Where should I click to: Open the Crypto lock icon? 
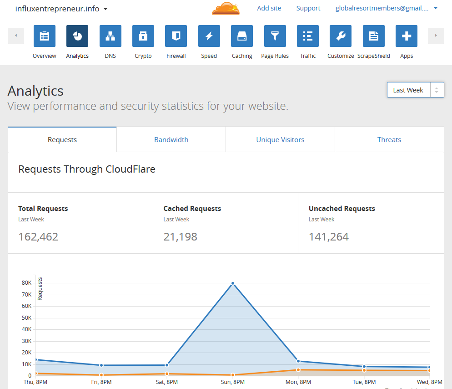coord(143,36)
